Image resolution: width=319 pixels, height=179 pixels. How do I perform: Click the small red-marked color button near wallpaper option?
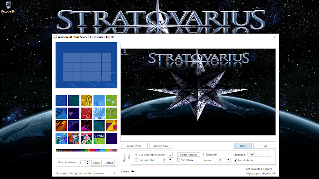point(170,155)
